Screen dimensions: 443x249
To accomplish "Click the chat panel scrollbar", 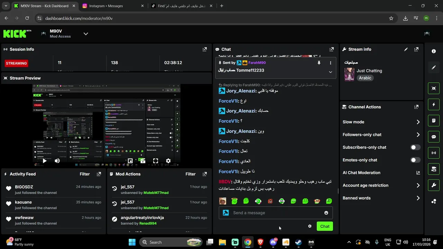I will [338, 191].
